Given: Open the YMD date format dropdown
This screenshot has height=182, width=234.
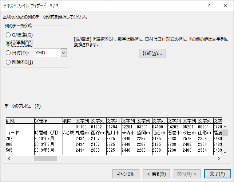Looking at the screenshot, I should (64, 53).
